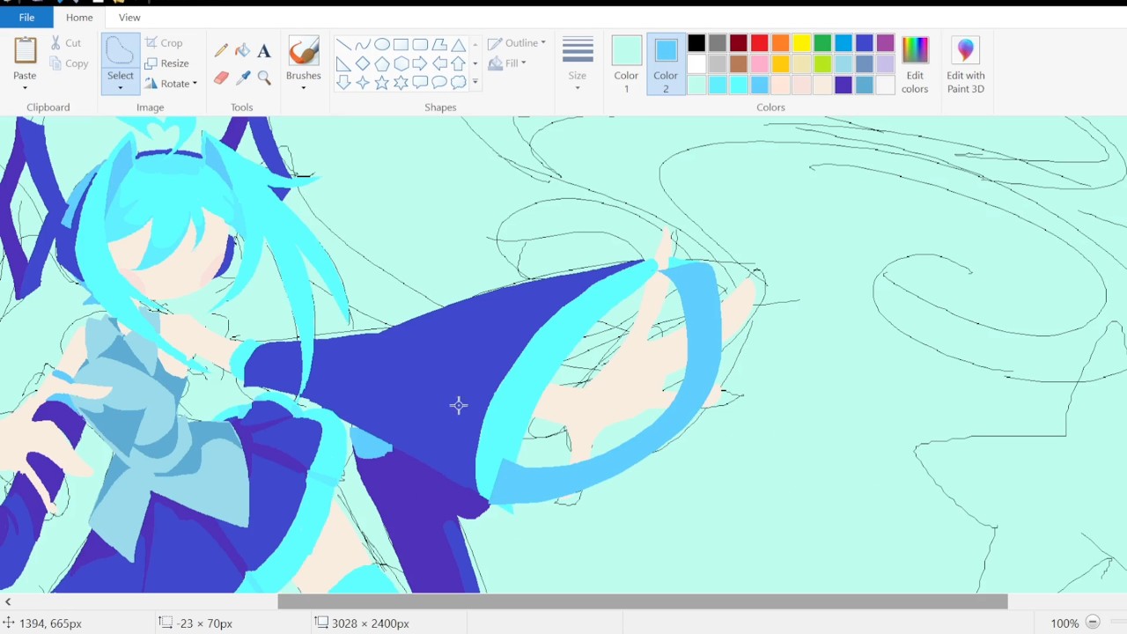This screenshot has width=1127, height=634.
Task: Click the 100% zoom level text
Action: click(x=1064, y=623)
